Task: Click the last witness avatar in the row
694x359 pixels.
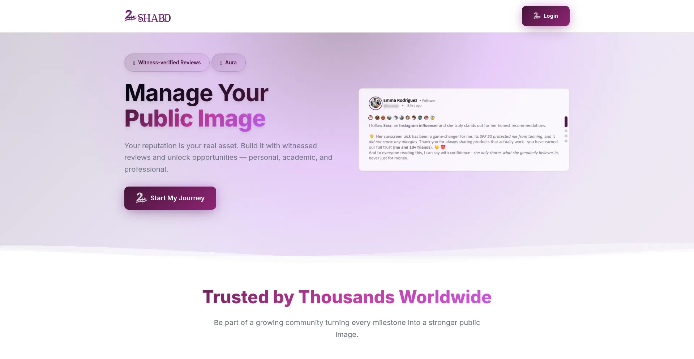Action: (432, 117)
